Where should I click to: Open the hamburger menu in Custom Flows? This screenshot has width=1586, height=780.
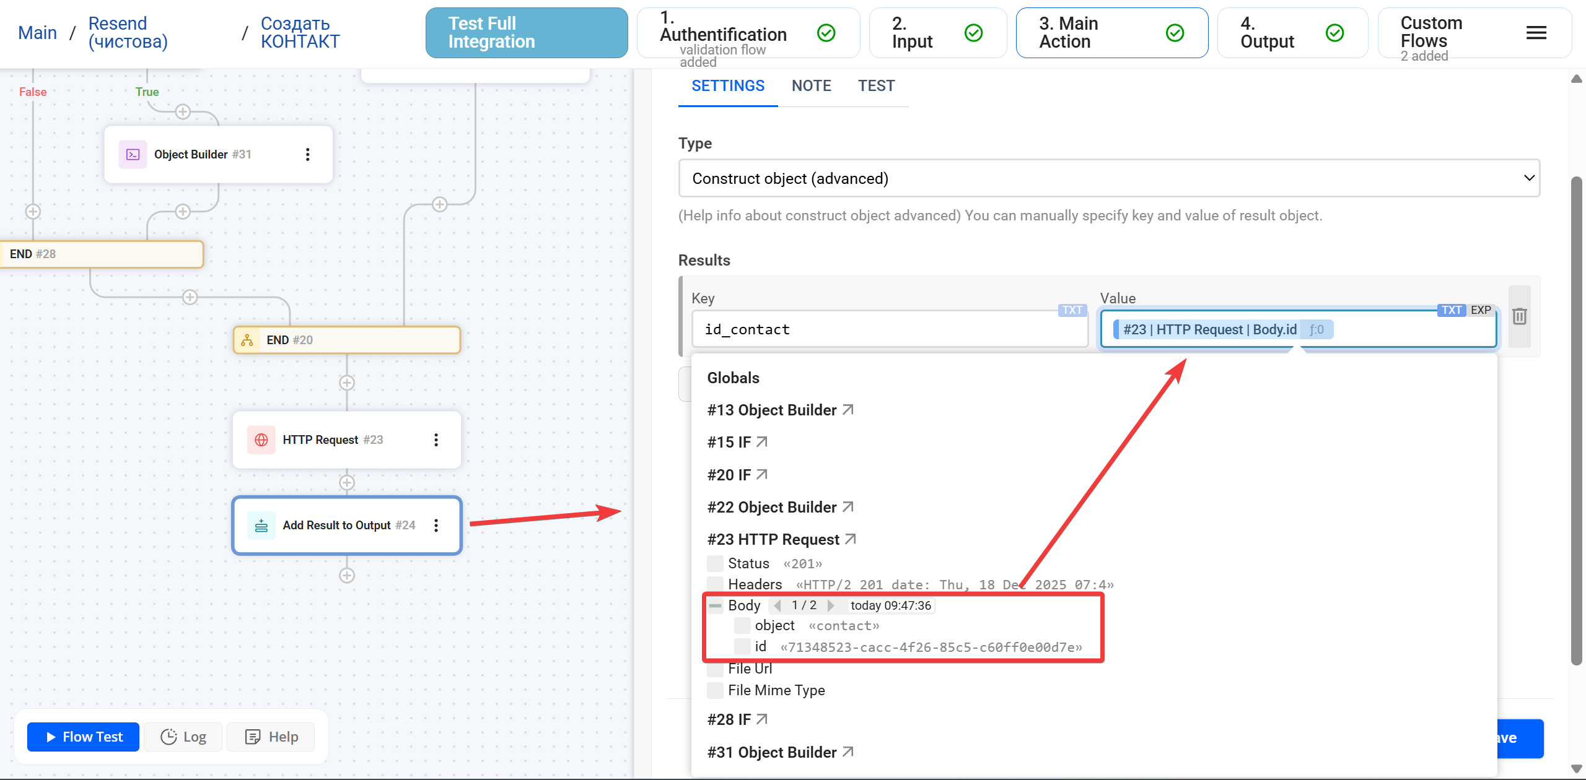[1536, 33]
